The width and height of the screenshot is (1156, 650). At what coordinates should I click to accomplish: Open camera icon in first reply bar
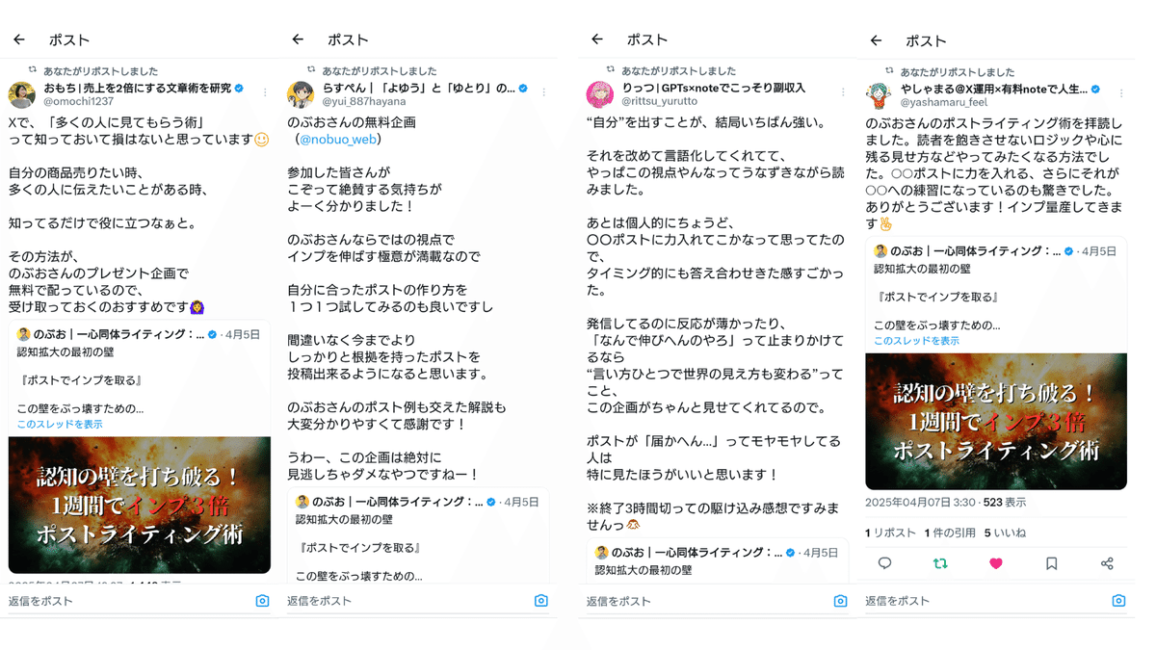click(262, 601)
